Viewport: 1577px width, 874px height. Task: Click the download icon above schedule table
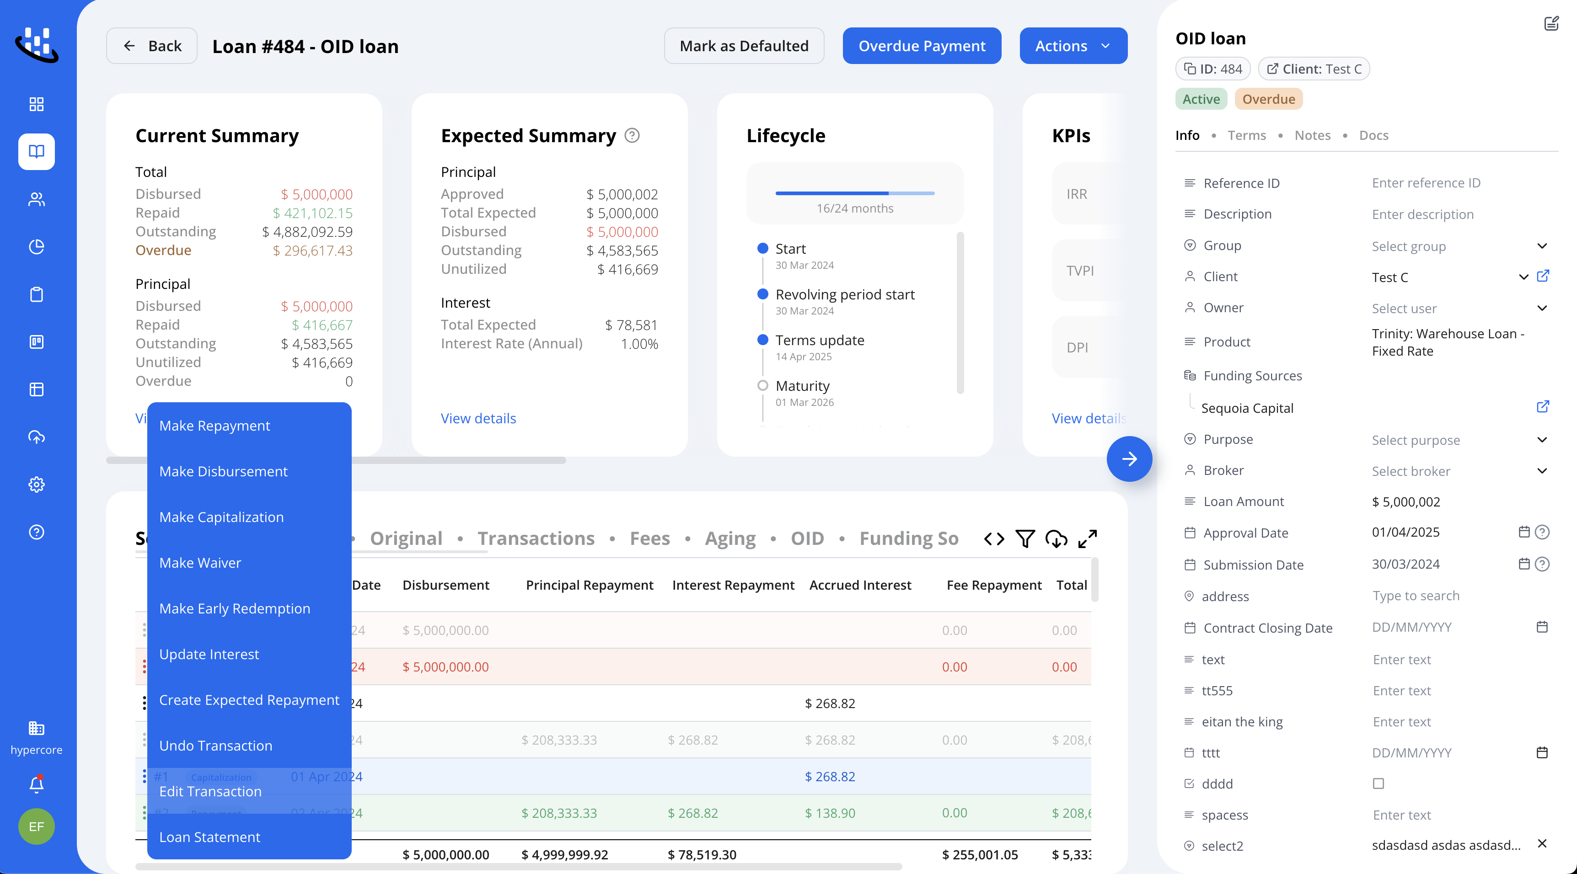pyautogui.click(x=1056, y=538)
